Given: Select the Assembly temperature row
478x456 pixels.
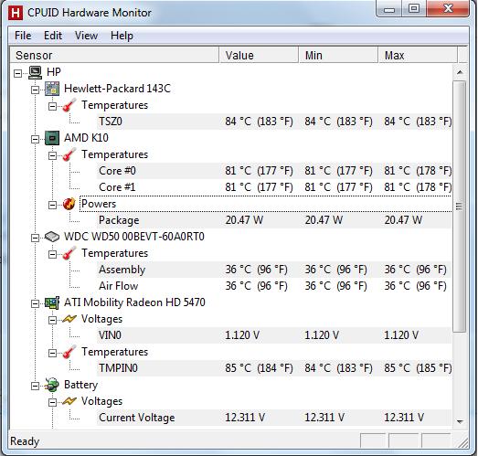Looking at the screenshot, I should pyautogui.click(x=274, y=270).
